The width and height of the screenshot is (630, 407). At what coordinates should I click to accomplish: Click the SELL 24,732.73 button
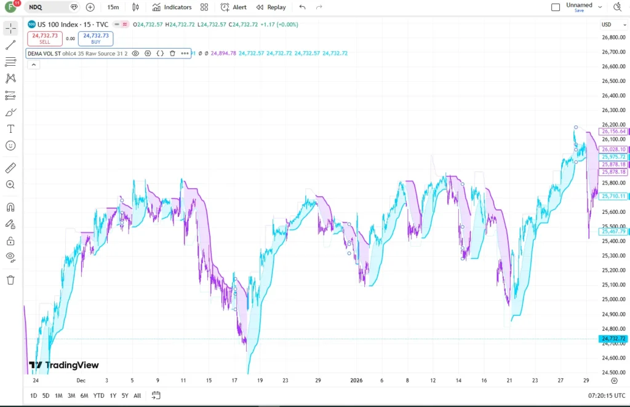point(45,39)
